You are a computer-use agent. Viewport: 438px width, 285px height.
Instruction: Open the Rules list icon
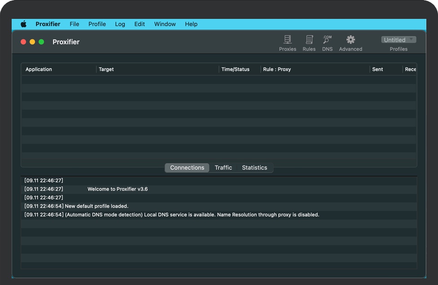[309, 40]
